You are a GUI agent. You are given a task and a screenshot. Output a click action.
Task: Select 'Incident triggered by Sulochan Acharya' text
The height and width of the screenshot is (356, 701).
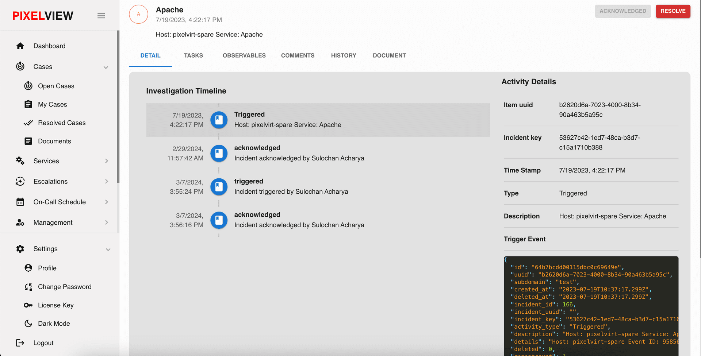coord(291,191)
